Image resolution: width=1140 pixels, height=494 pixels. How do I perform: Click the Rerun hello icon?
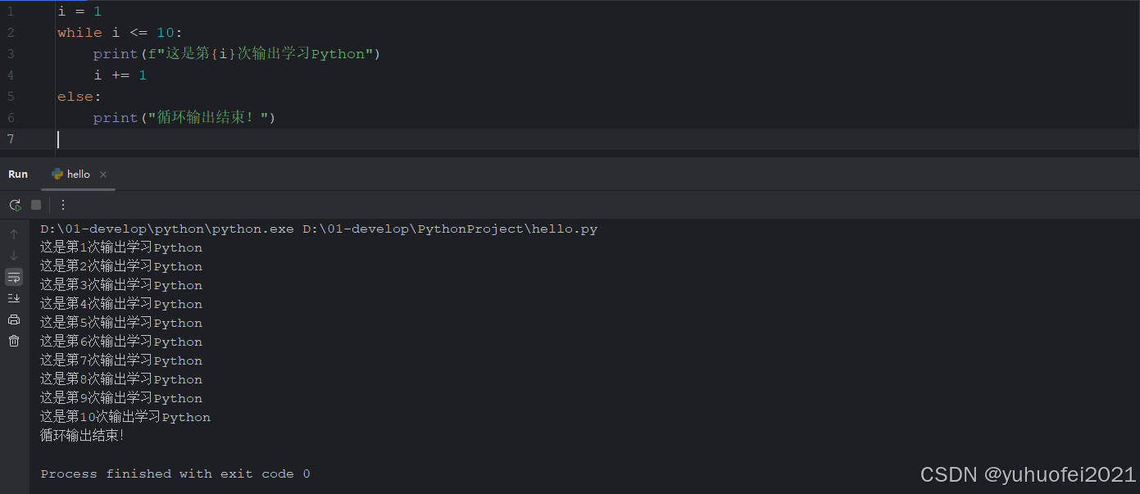pyautogui.click(x=15, y=205)
